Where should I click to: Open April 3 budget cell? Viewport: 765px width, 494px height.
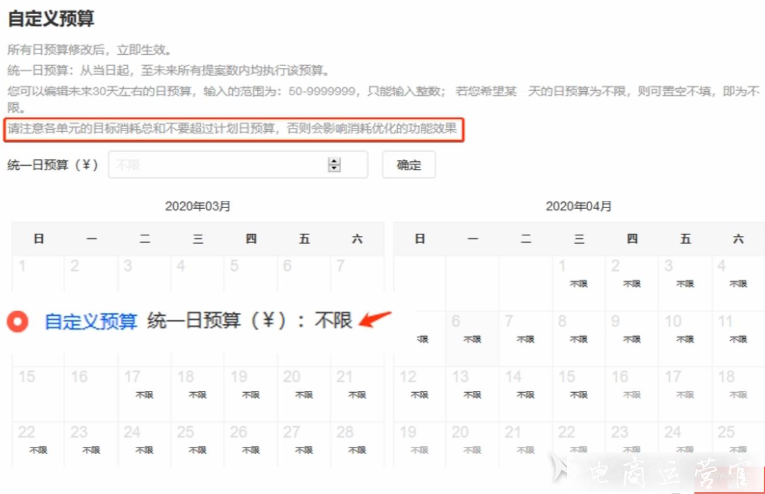coord(685,283)
